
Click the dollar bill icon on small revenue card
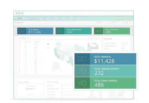[22, 31]
